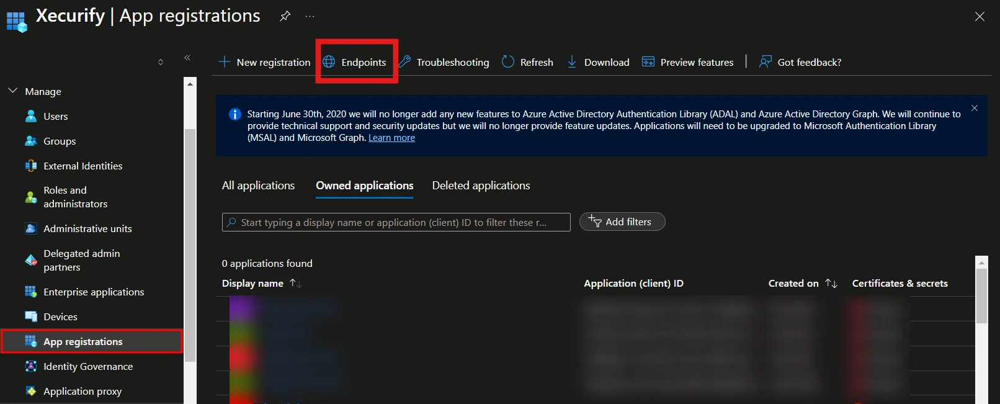
Task: Open the Endpoints globe icon
Action: pos(329,61)
